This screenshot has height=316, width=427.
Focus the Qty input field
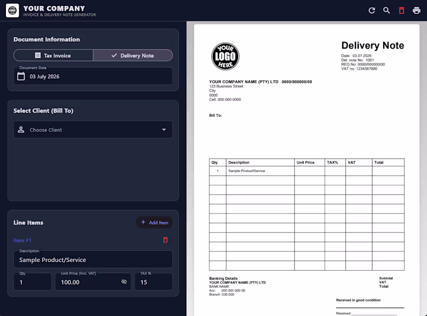point(33,282)
